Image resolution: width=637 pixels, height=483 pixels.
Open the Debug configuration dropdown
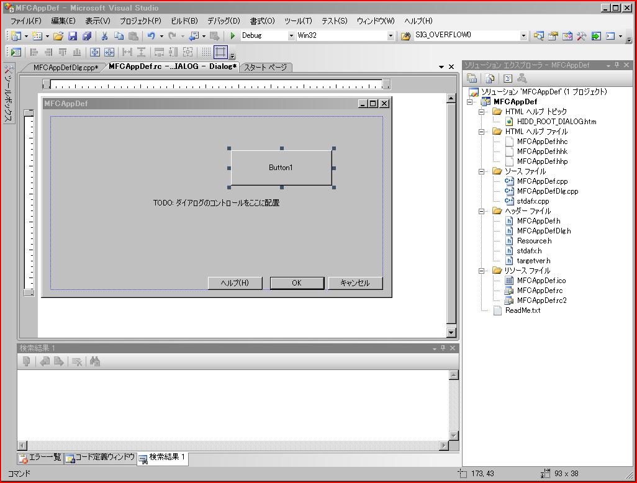[x=291, y=36]
